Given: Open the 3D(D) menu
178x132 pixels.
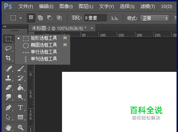Looking at the screenshot, I should [166, 6].
